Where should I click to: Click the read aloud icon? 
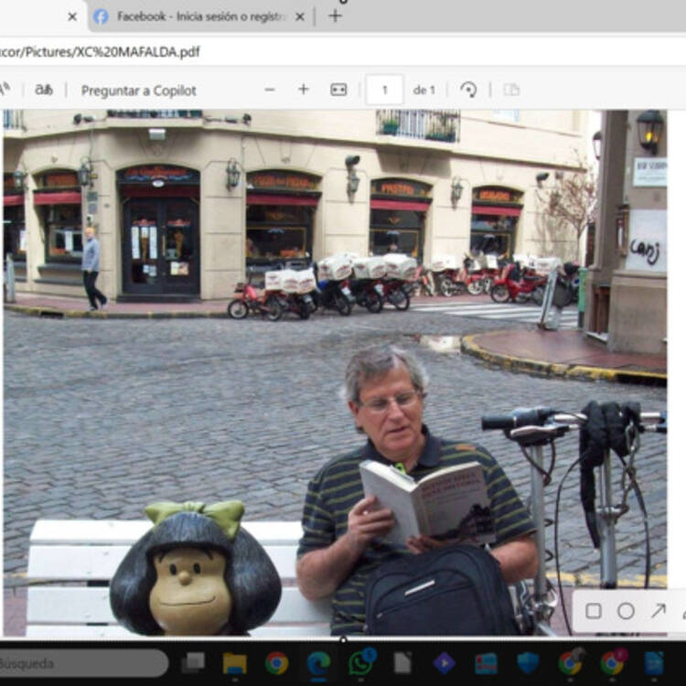[x=5, y=90]
